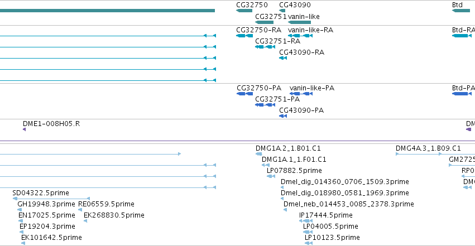The image size is (475, 246).
Task: Select the CG32750 gene bar
Action: 244,11
